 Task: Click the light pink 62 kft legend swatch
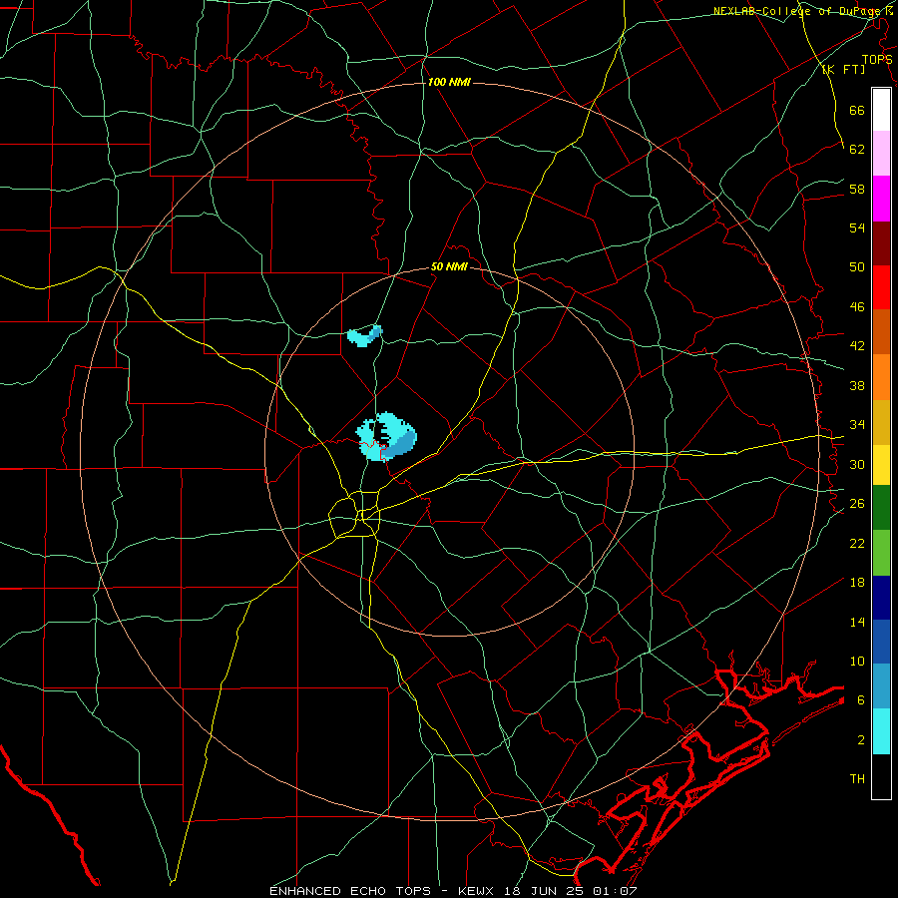pyautogui.click(x=881, y=153)
